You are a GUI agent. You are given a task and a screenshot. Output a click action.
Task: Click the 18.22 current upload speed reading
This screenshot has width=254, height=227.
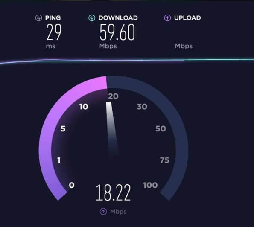click(x=113, y=193)
